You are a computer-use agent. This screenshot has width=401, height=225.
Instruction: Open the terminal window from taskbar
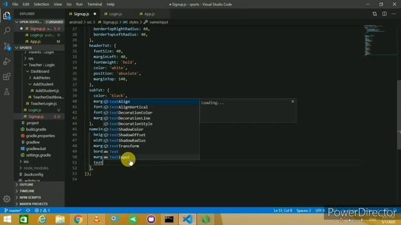[169, 219]
